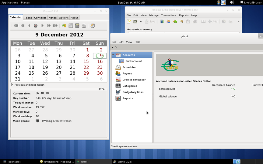Click the printer icon in Osmo toolbar
The height and width of the screenshot is (164, 263).
[84, 26]
